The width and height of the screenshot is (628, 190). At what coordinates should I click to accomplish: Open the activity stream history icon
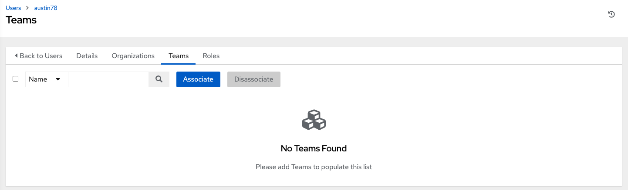(x=611, y=14)
